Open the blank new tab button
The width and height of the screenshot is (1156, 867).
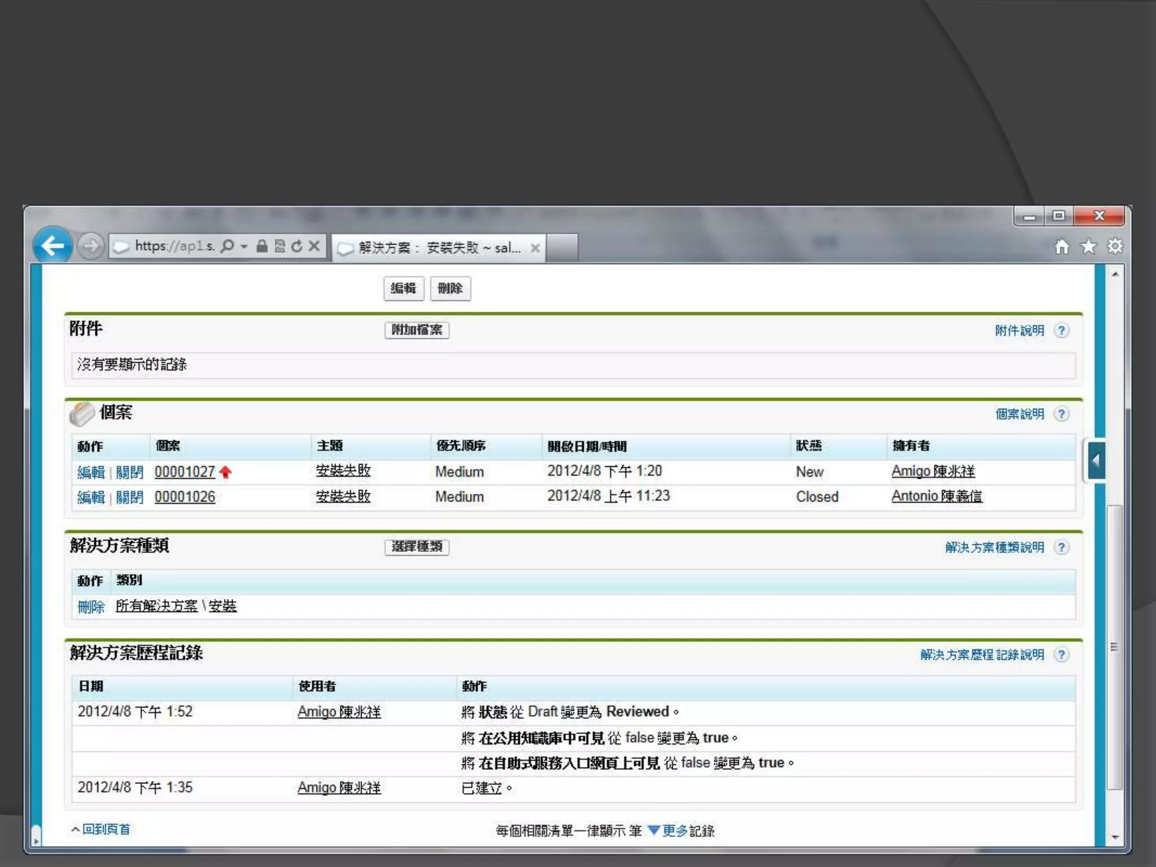562,248
